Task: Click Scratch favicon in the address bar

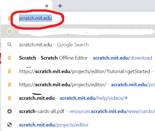Action: pyautogui.click(x=9, y=18)
